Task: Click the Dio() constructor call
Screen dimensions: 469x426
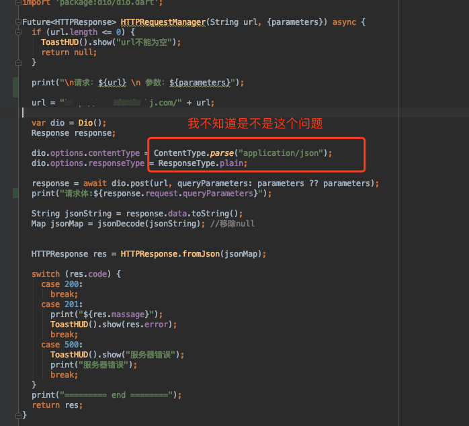Action: 90,123
